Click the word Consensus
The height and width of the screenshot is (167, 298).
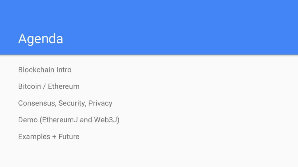click(x=37, y=103)
